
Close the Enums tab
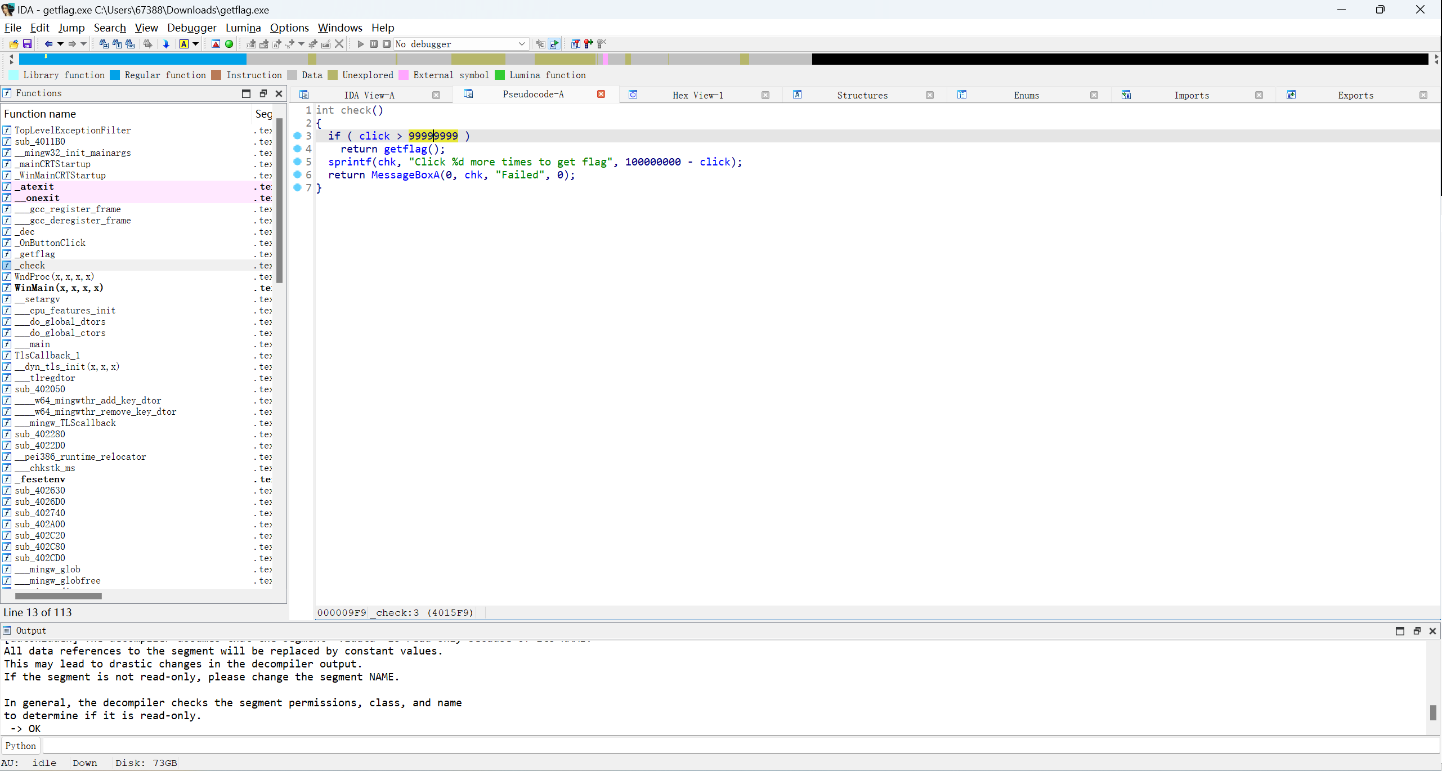point(1094,95)
